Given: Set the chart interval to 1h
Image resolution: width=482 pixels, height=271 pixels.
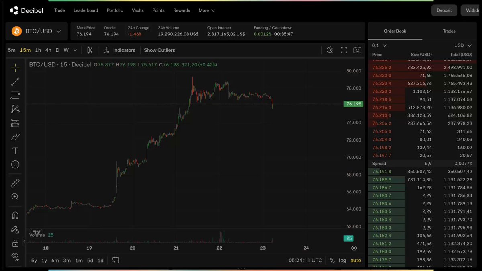Looking at the screenshot, I should [x=38, y=50].
